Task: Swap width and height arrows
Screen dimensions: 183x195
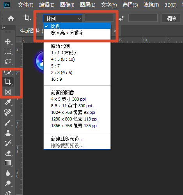Action: click(121, 18)
